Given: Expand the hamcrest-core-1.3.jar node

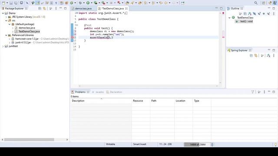Looking at the screenshot, I should click(10, 39).
